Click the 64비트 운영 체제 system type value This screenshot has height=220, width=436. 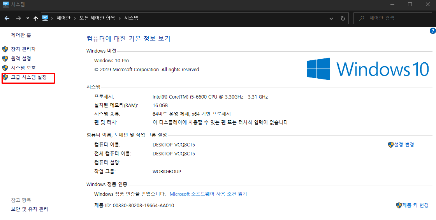[192, 114]
